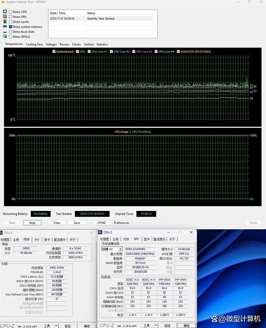
Task: Open Preferences
Action: [121, 223]
